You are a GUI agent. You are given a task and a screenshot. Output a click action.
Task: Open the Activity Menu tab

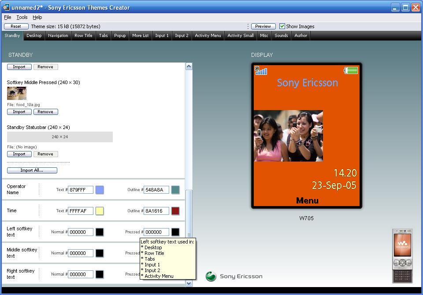(208, 36)
